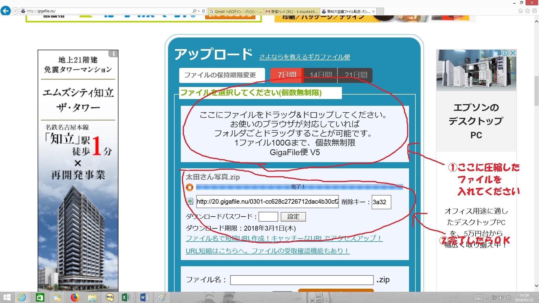This screenshot has height=303, width=539.
Task: Click the ダウンロード期限 2018年3月1日 text
Action: click(x=241, y=228)
